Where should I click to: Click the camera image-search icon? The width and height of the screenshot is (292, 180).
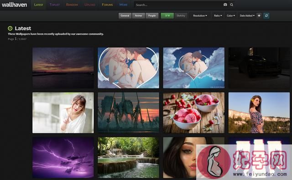tap(225, 5)
